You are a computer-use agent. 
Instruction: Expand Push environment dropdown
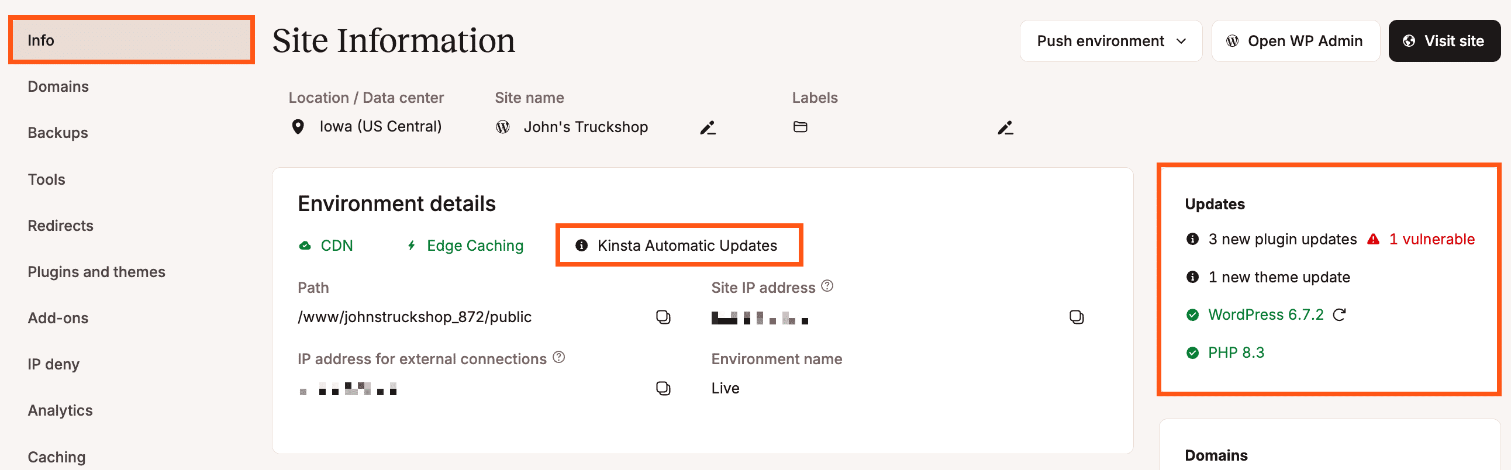tap(1111, 41)
